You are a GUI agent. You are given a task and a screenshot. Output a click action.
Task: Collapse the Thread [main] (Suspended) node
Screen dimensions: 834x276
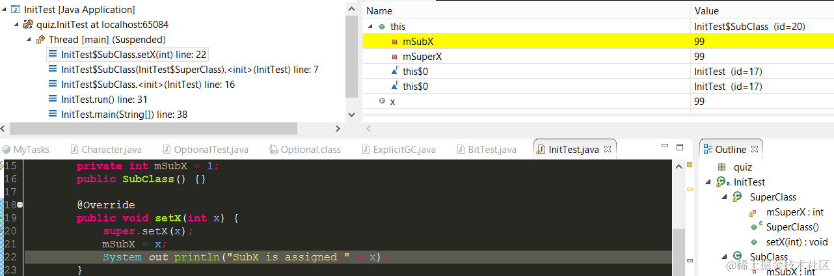coord(29,40)
